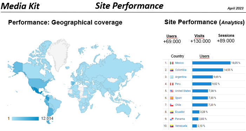
Task: Click the map color scale gradient legend
Action: pyautogui.click(x=25, y=119)
